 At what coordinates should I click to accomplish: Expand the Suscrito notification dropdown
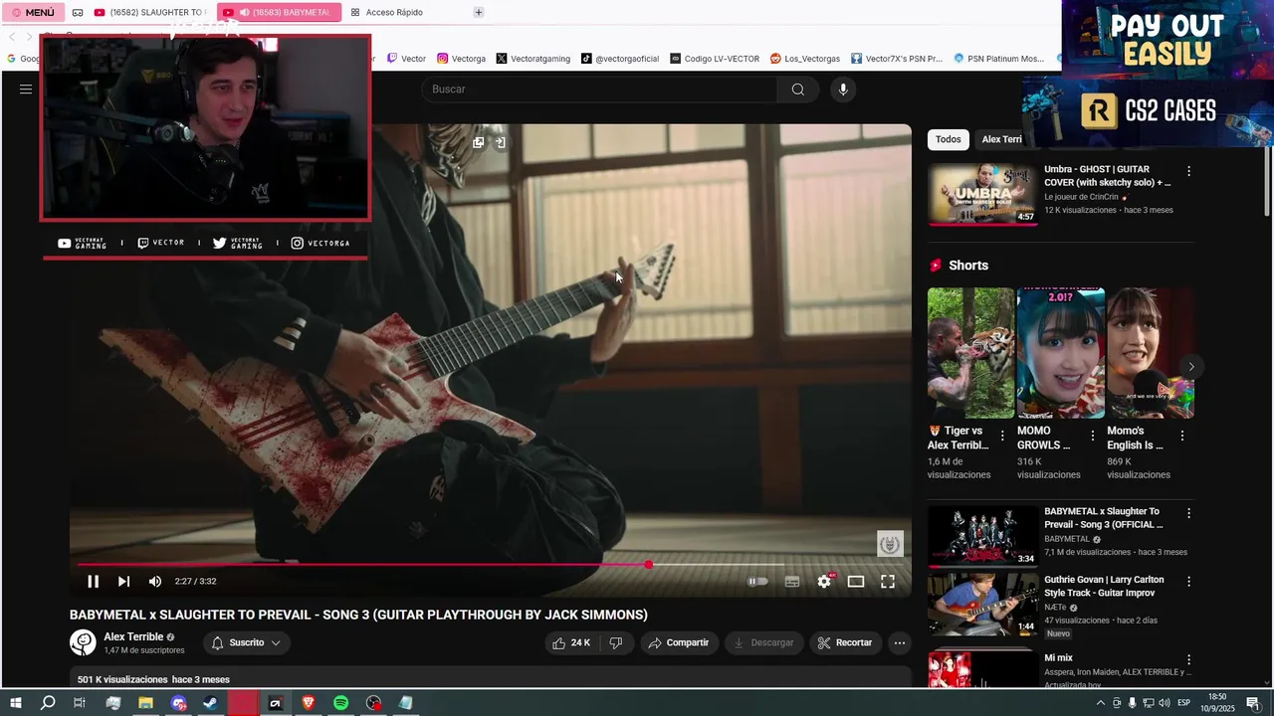246,643
